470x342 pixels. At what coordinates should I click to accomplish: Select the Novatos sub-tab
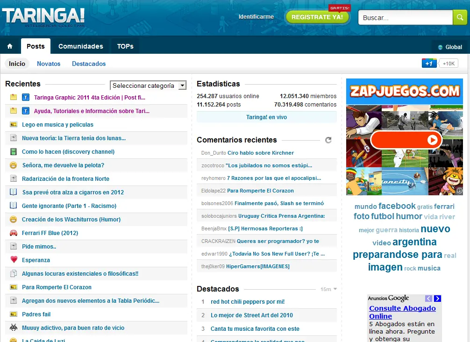pos(49,64)
